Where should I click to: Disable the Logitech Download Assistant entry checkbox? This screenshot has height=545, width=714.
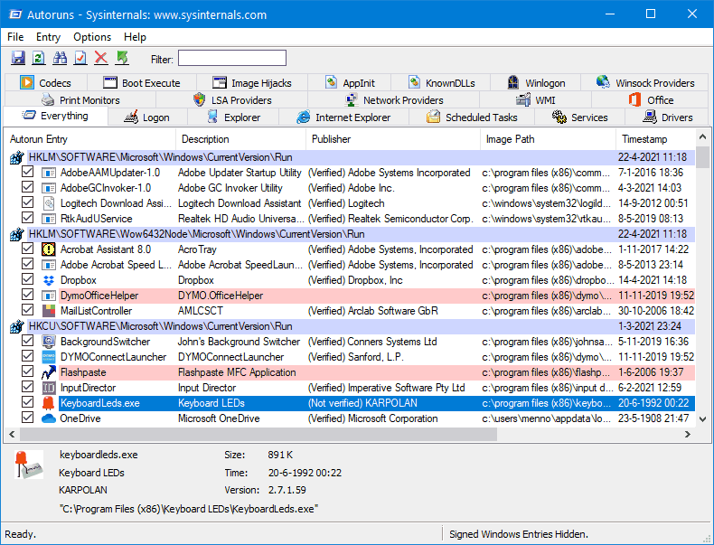[27, 202]
